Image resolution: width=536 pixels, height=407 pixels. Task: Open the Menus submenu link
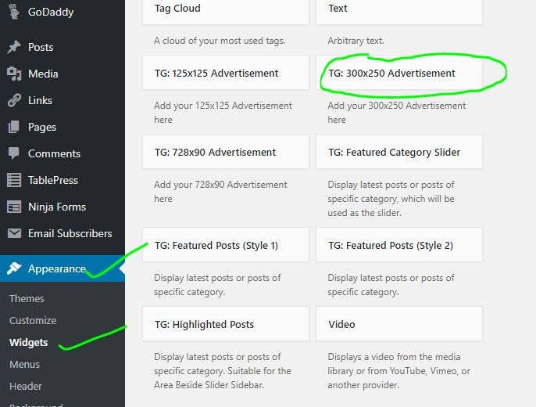(25, 364)
